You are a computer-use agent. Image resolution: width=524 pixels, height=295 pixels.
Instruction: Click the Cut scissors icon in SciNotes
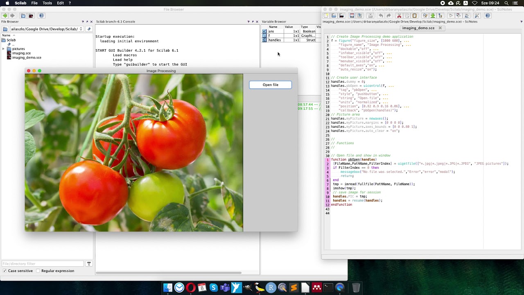[x=399, y=16]
